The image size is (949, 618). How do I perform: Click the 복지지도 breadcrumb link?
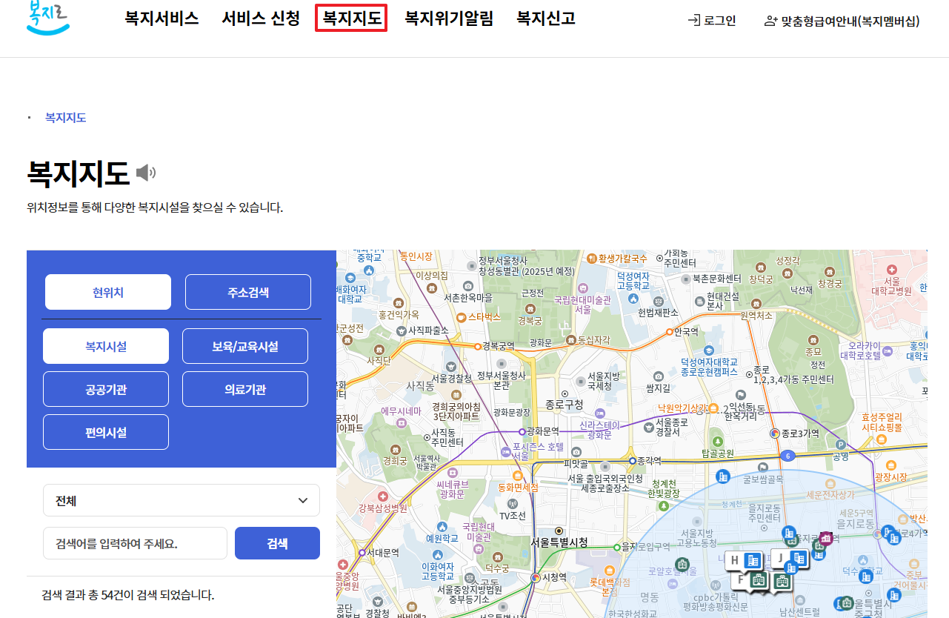(x=65, y=117)
